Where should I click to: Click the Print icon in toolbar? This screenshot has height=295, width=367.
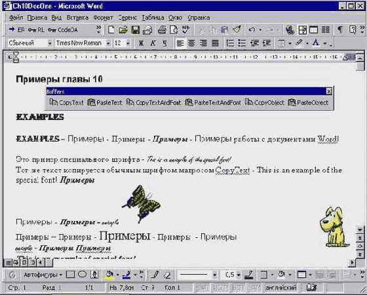(x=162, y=30)
